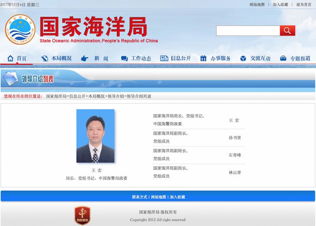Image resolution: width=316 pixels, height=226 pixels.
Task: Open the 首页 navigation tab
Action: point(22,58)
